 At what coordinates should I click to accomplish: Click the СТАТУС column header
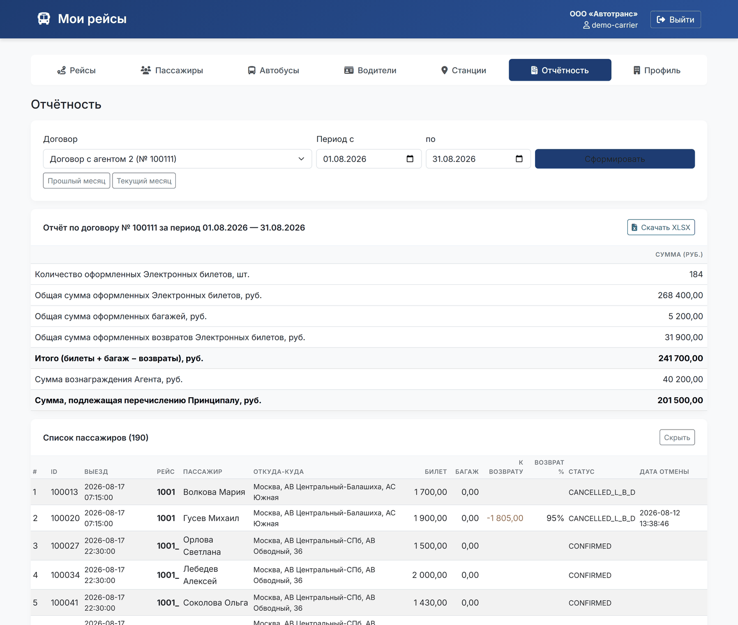[x=581, y=472]
